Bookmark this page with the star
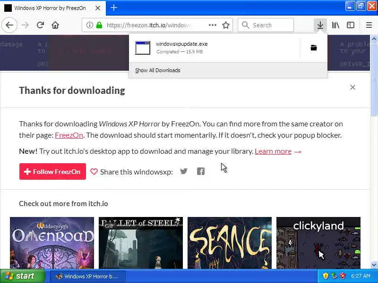The image size is (378, 283). pos(226,25)
